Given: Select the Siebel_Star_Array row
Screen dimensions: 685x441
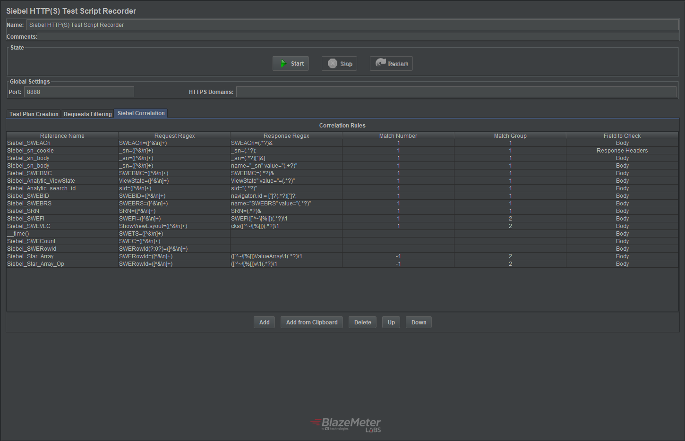Looking at the screenshot, I should (342, 256).
